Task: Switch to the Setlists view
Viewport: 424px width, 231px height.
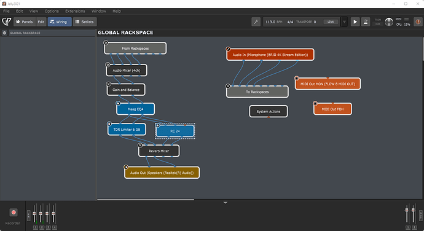Action: point(85,22)
